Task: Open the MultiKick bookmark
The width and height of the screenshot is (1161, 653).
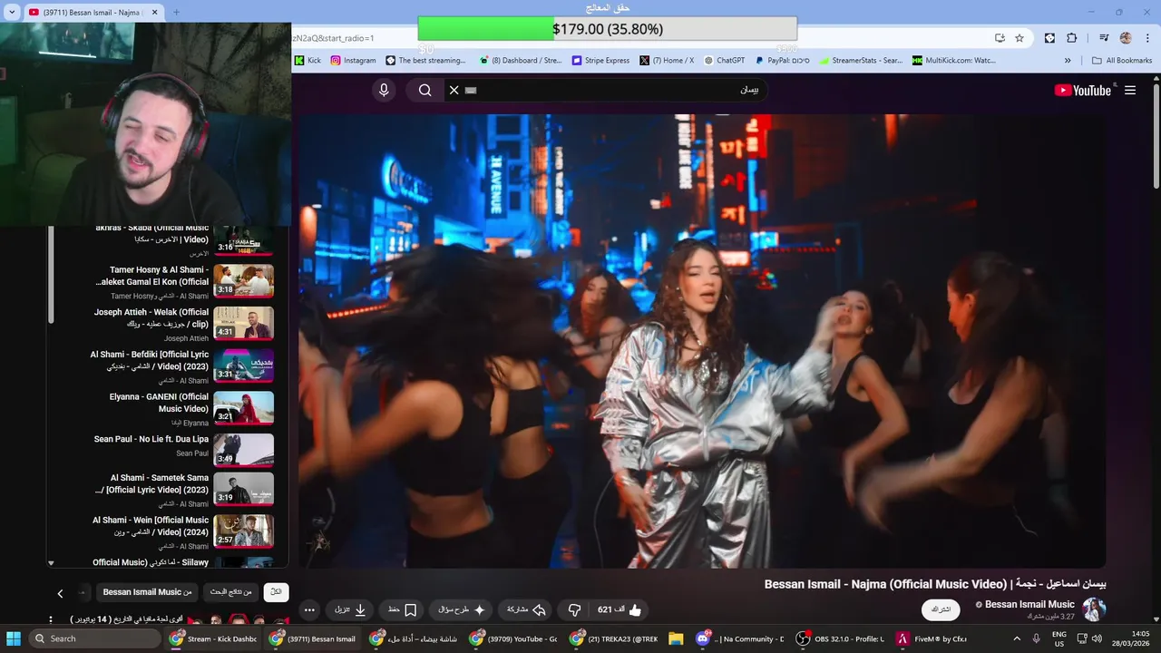Action: [x=953, y=61]
